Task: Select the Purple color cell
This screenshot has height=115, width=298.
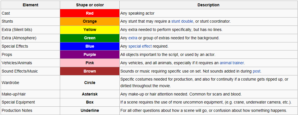Action: click(90, 55)
